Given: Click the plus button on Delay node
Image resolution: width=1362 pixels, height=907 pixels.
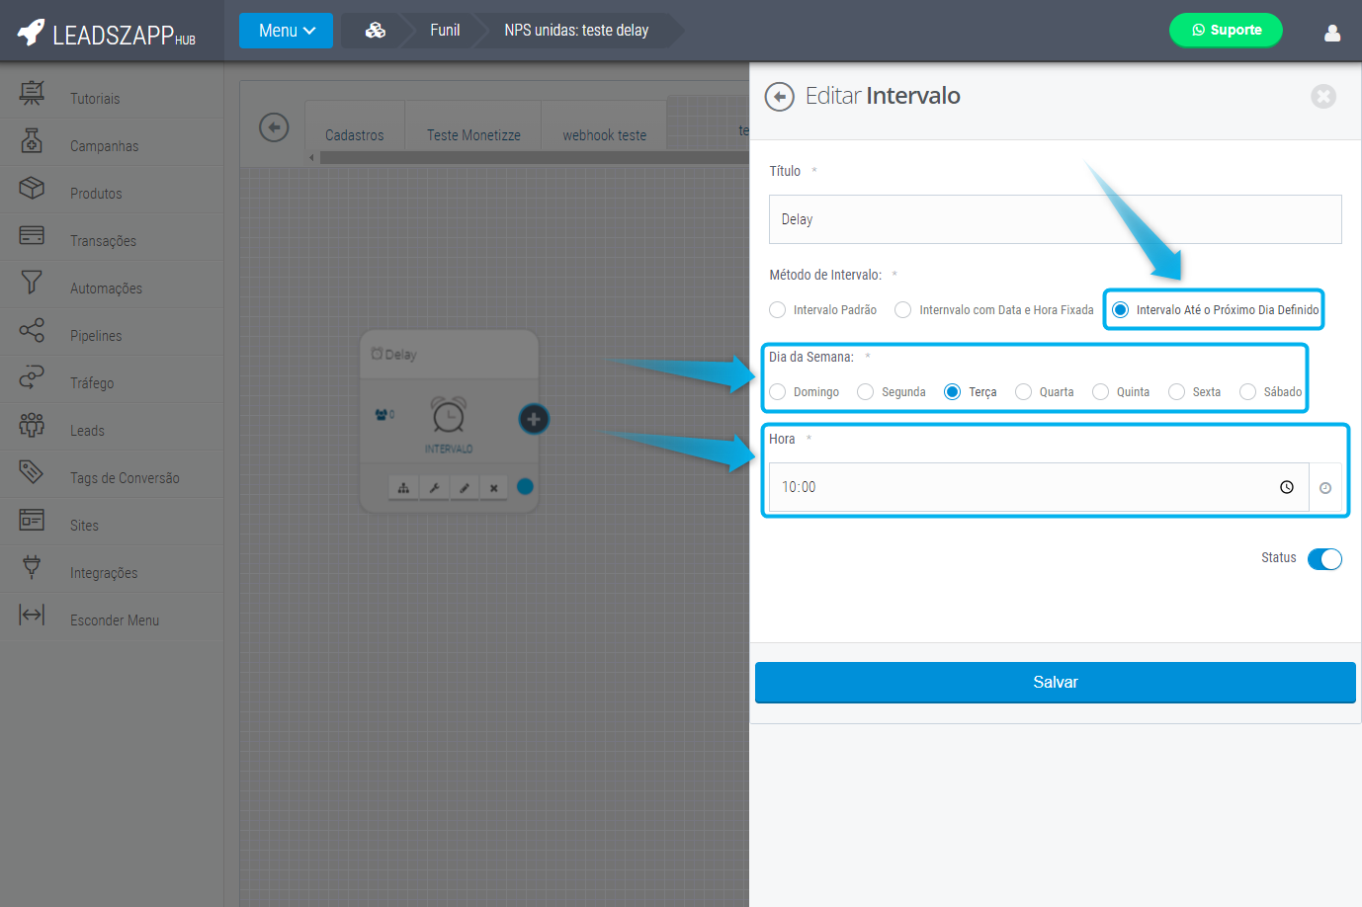Looking at the screenshot, I should tap(534, 419).
